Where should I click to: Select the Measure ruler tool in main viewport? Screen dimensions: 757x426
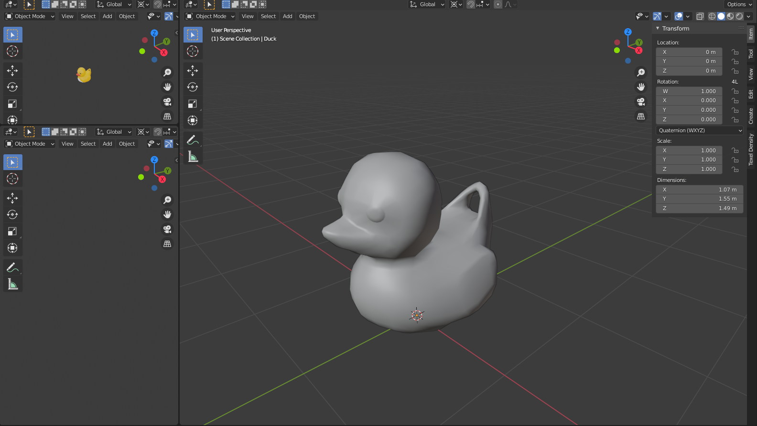coord(193,157)
